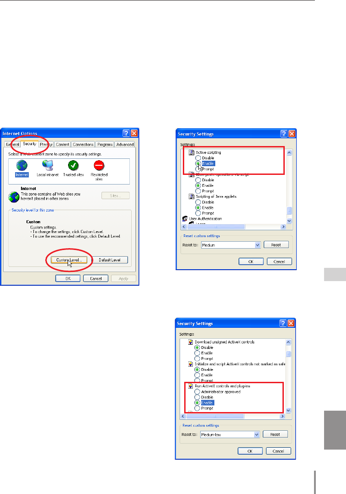The image size is (346, 494).
Task: Select the Restricted sites zone icon
Action: coord(99,165)
